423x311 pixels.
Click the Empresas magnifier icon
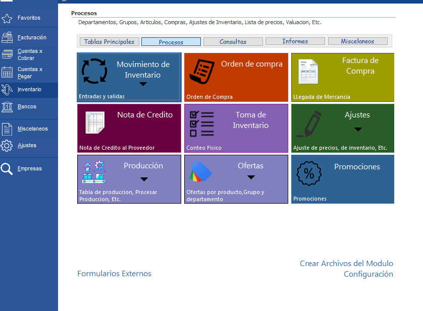tap(7, 169)
